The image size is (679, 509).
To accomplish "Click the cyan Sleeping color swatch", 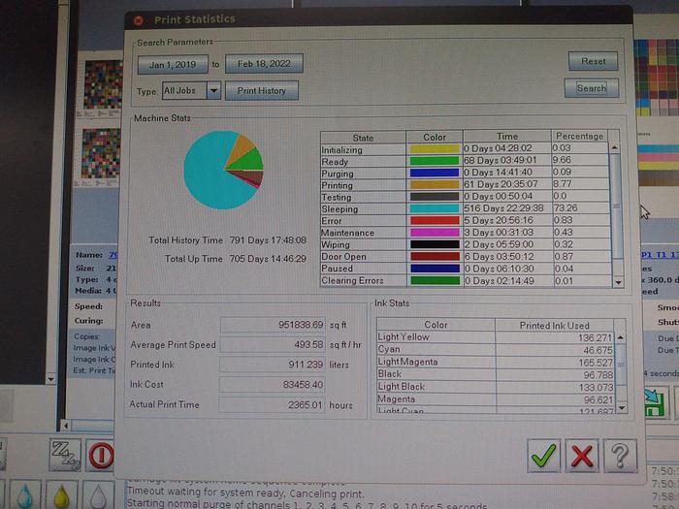I will pyautogui.click(x=434, y=209).
